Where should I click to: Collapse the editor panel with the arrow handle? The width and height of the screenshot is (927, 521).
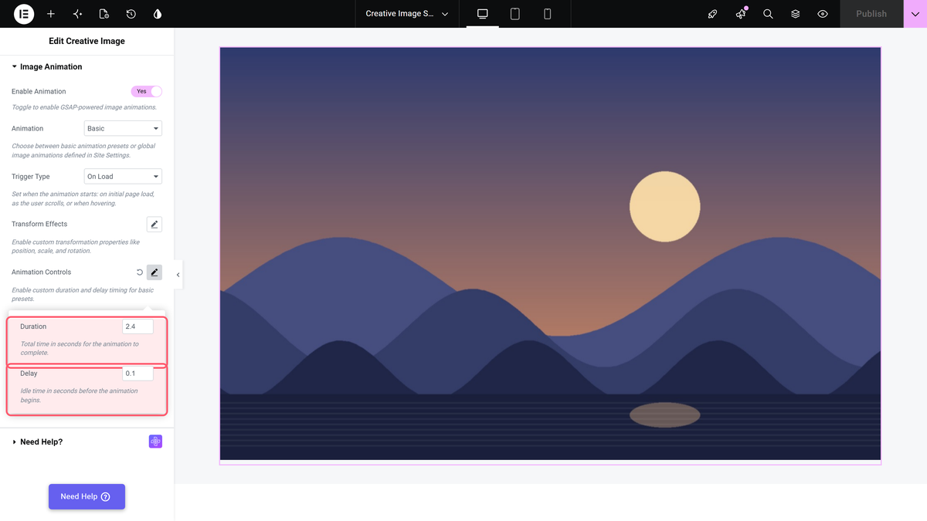(x=178, y=275)
